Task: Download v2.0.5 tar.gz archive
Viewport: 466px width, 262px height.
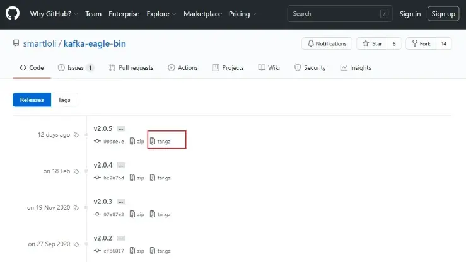Action: click(x=160, y=141)
